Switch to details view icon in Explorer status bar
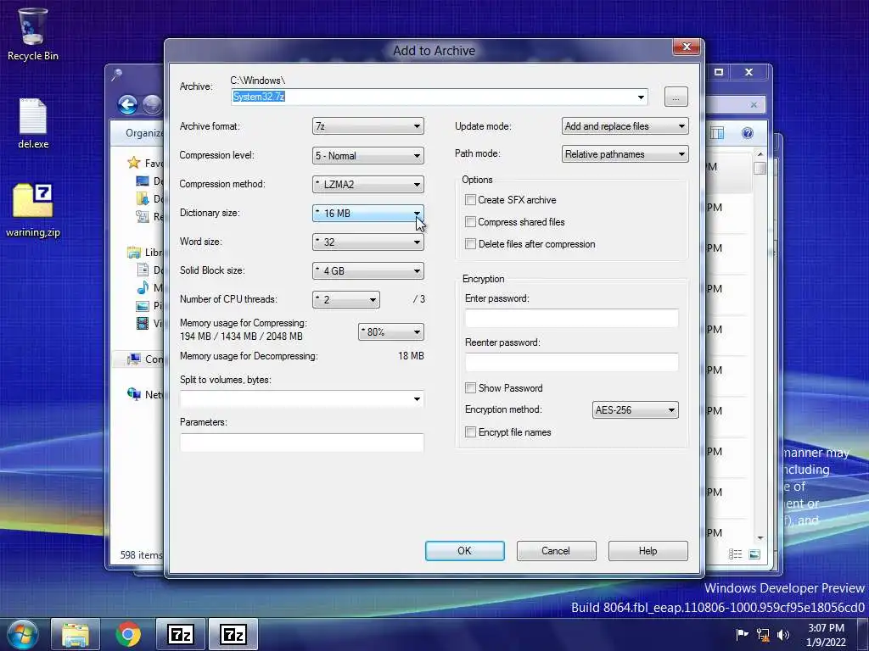Image resolution: width=869 pixels, height=651 pixels. click(736, 554)
